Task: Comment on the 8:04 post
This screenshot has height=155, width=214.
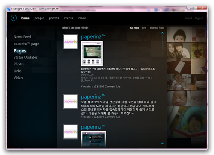Action: pyautogui.click(x=110, y=117)
